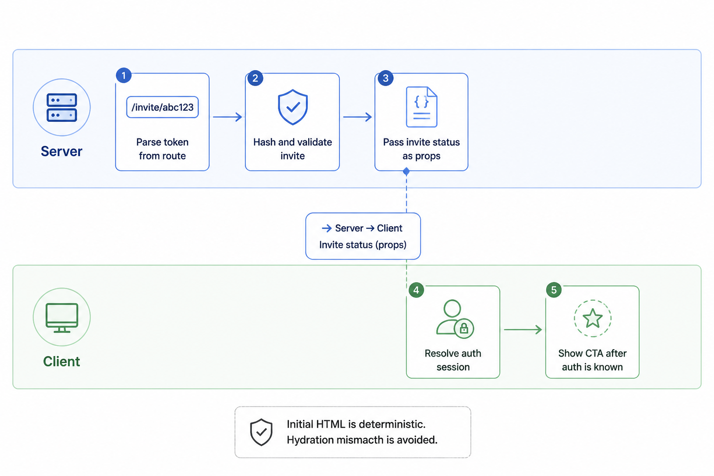
Task: Click the Client monitor icon
Action: pyautogui.click(x=62, y=318)
